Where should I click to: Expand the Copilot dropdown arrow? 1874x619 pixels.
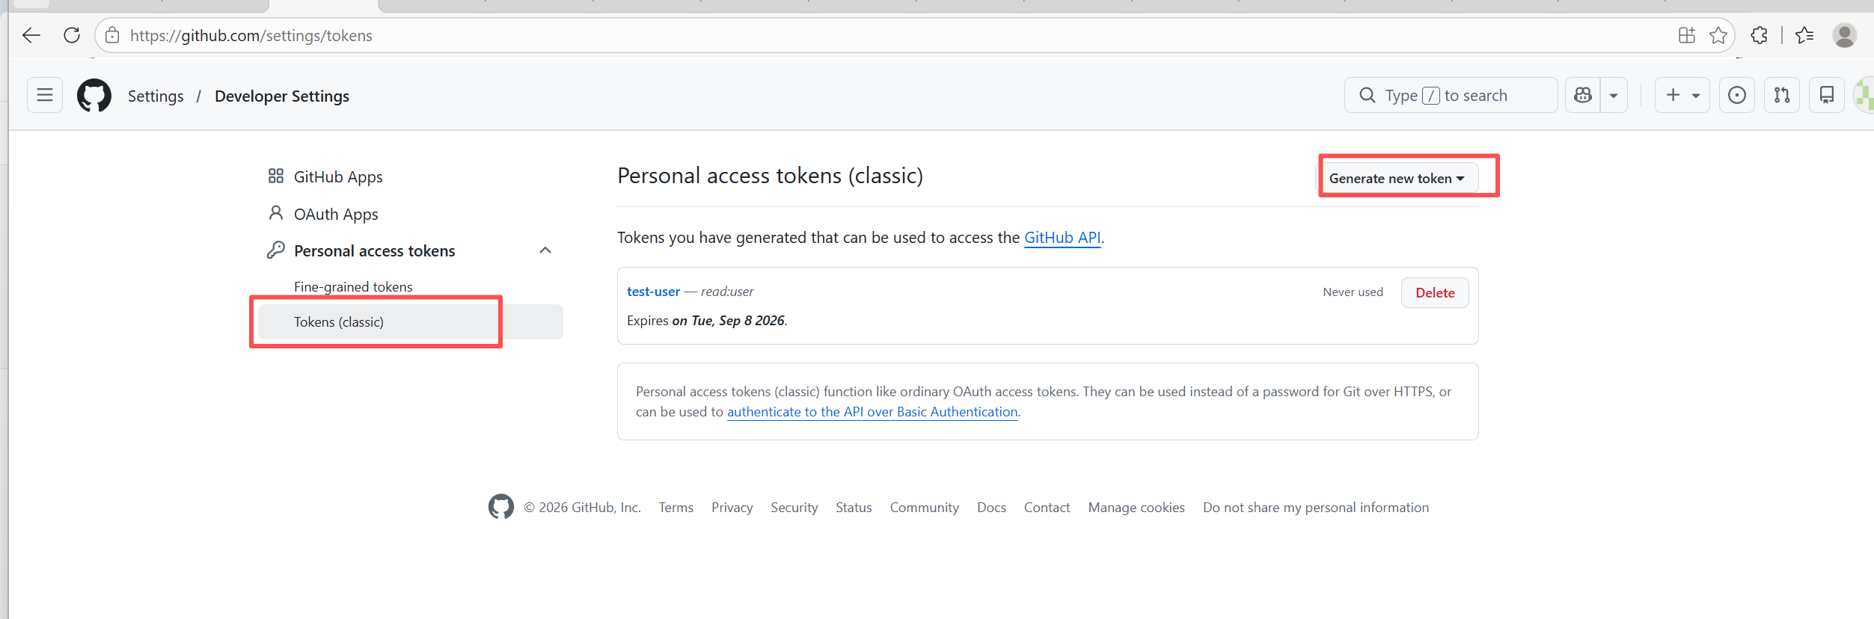tap(1614, 95)
